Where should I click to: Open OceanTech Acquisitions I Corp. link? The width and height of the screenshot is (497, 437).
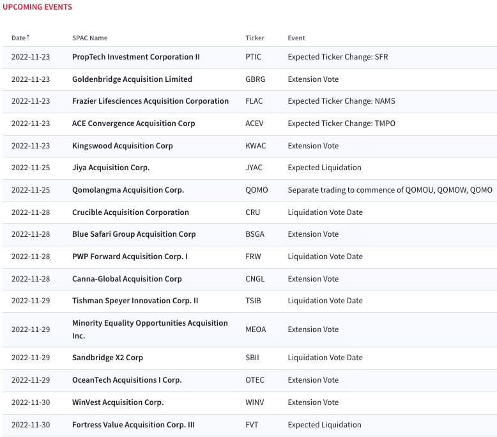126,380
